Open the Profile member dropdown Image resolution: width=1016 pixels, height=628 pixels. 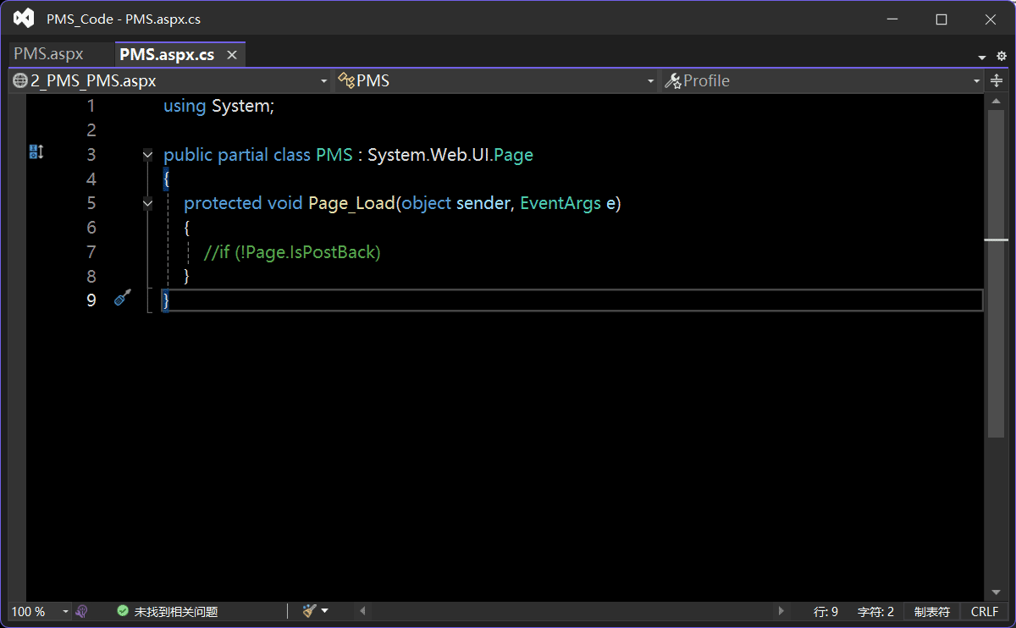[823, 80]
